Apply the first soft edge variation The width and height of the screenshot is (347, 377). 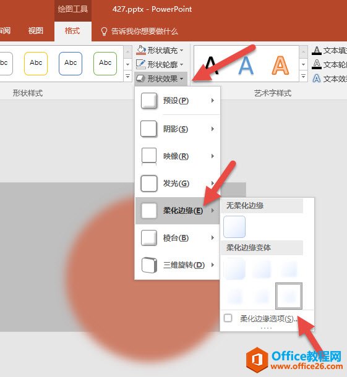tap(234, 269)
